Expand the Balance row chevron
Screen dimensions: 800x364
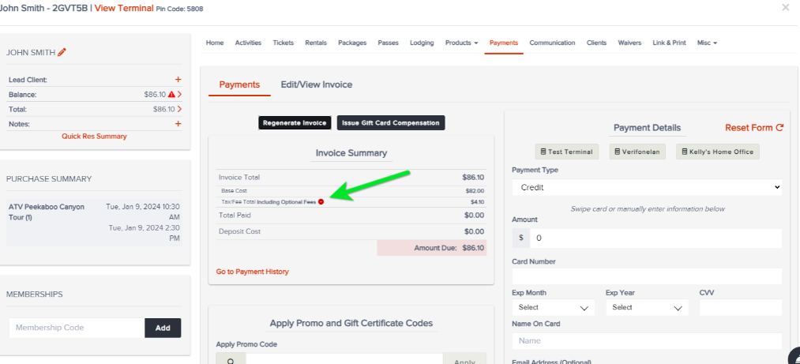click(179, 94)
